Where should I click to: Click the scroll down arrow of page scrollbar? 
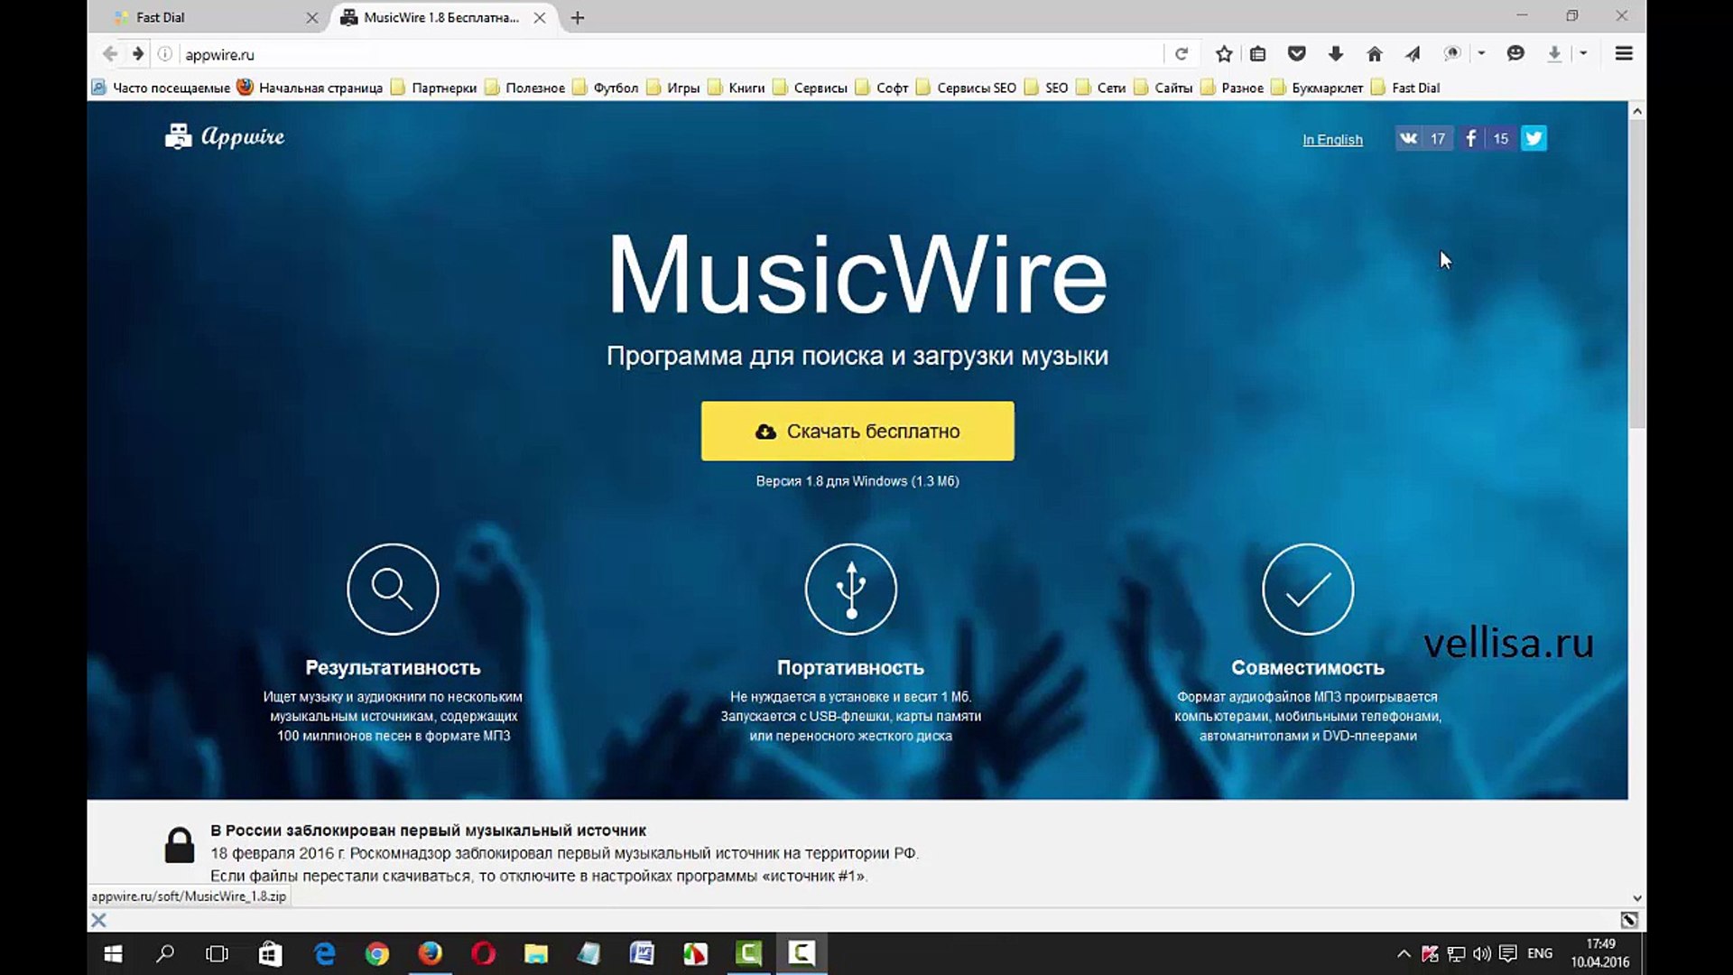[x=1637, y=898]
